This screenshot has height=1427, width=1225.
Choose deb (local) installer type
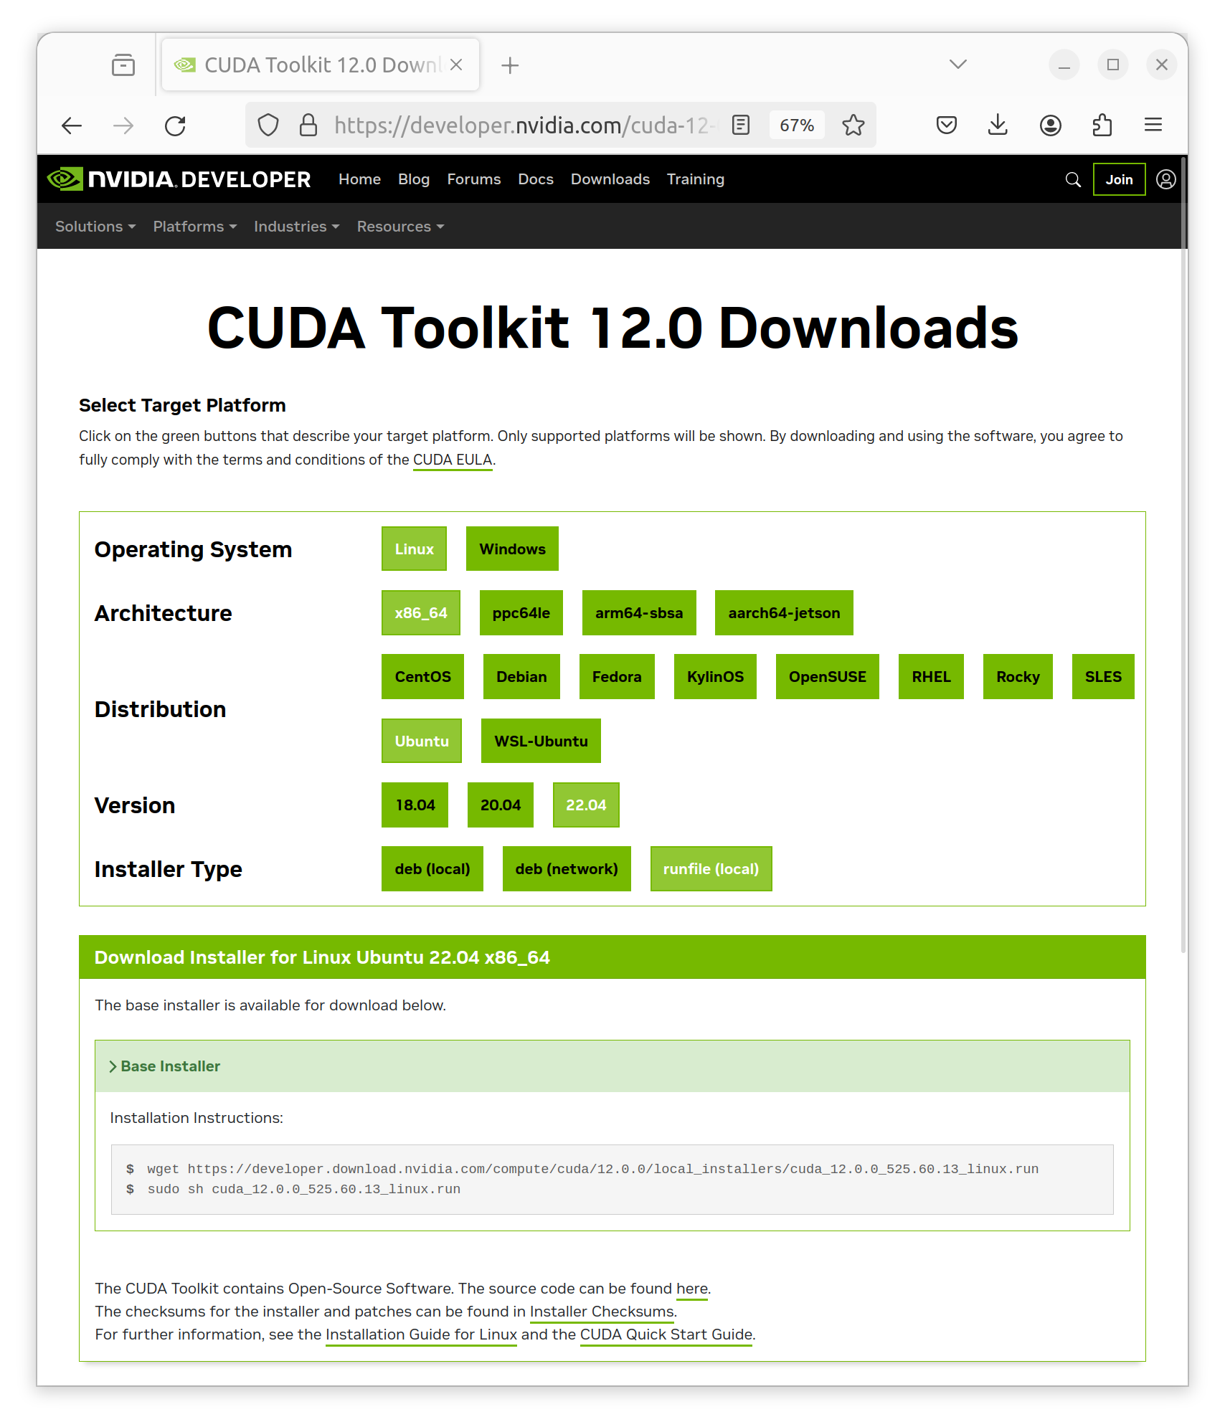[432, 869]
